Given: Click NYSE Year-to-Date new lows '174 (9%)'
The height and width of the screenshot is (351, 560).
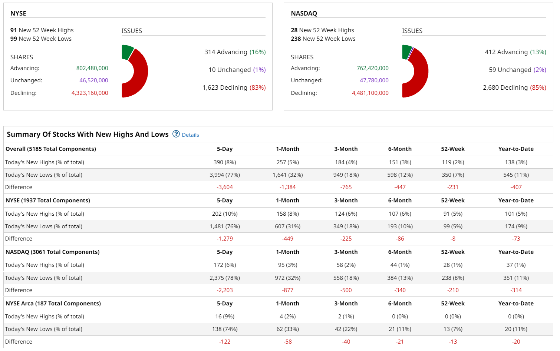Looking at the screenshot, I should point(516,226).
